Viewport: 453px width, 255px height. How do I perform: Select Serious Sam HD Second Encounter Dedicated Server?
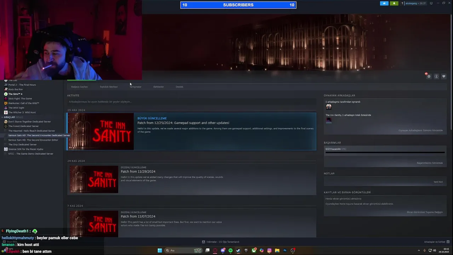[39, 135]
